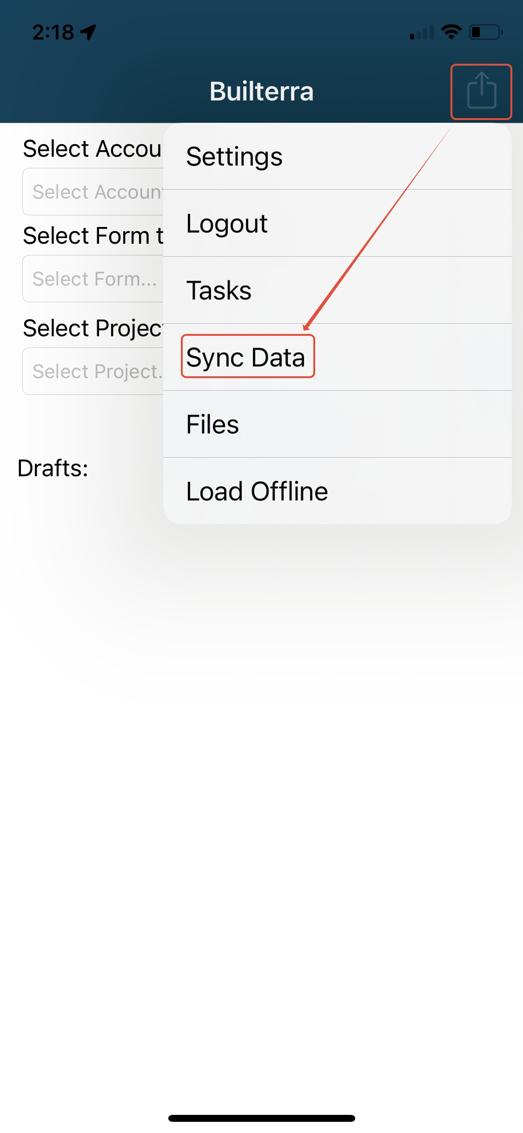
Task: Expand the Select Project dropdown
Action: click(93, 371)
